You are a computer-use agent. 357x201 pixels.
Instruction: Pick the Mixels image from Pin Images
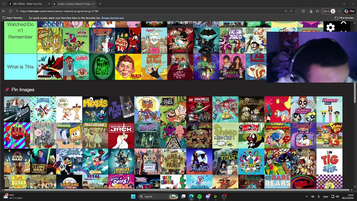point(95,109)
